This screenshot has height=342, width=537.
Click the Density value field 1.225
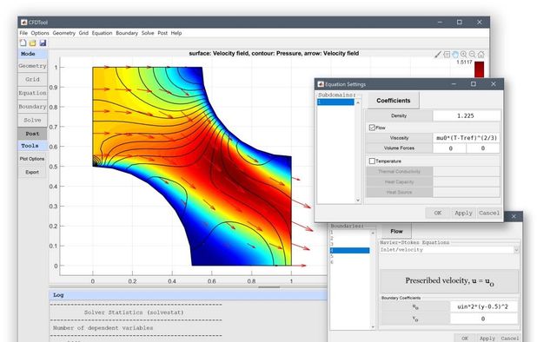(466, 116)
